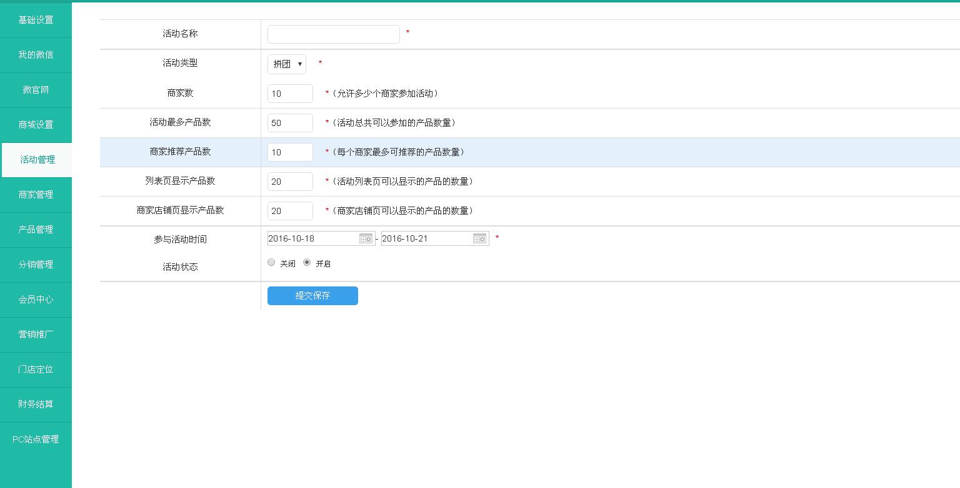Screen dimensions: 960x488
Task: Go to PC站点管理 menu item
Action: click(36, 439)
